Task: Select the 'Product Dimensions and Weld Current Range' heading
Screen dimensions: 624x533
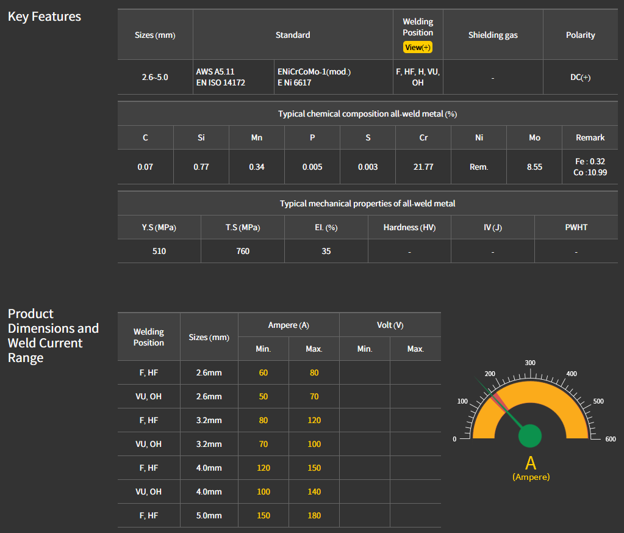Action: pyautogui.click(x=53, y=335)
